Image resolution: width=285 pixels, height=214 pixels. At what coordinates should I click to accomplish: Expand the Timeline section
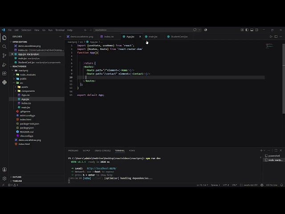[37, 181]
